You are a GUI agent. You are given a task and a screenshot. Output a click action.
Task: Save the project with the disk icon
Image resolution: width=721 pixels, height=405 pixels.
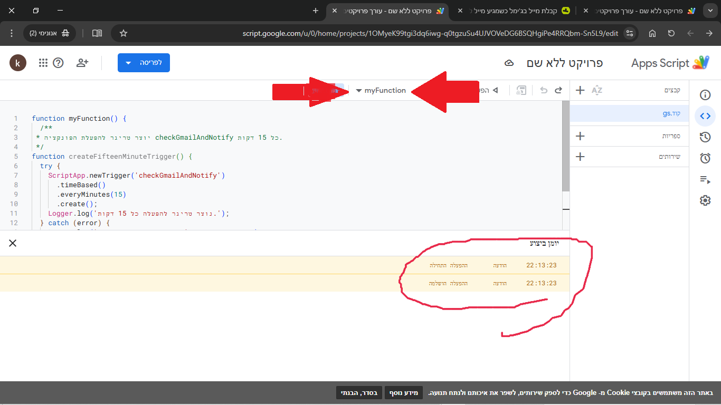[x=521, y=90]
